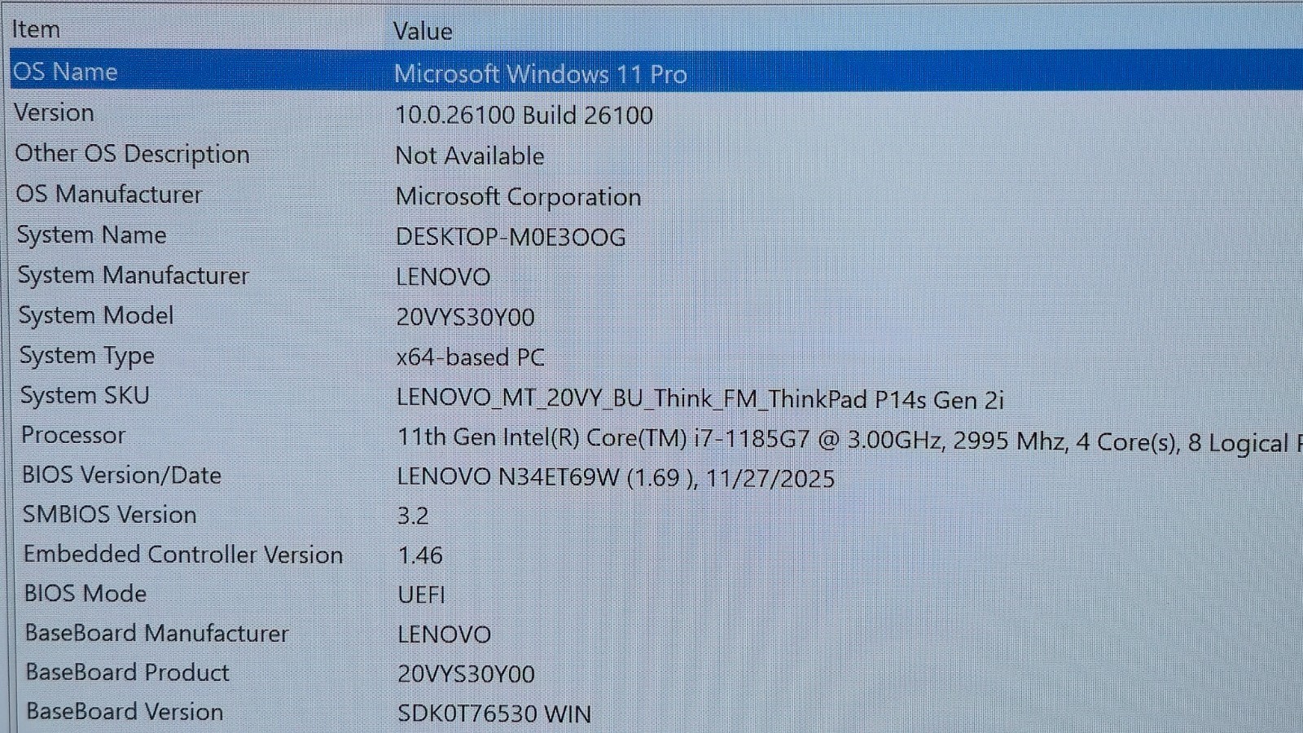Select the Processor row label
The height and width of the screenshot is (733, 1303).
click(x=73, y=435)
